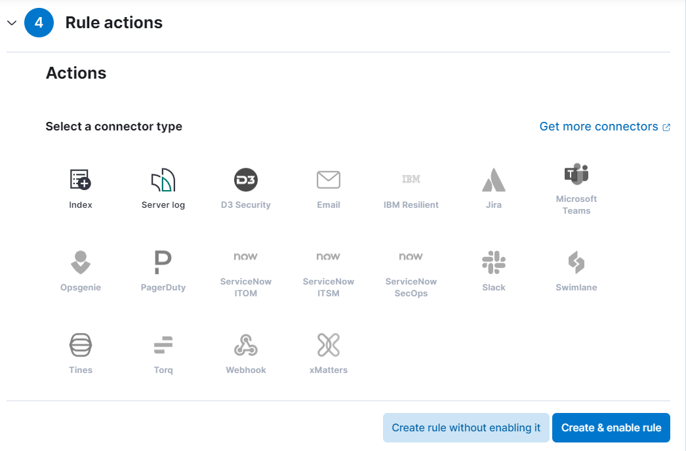This screenshot has height=451, width=686.
Task: Select the Jira connector icon
Action: pyautogui.click(x=494, y=180)
